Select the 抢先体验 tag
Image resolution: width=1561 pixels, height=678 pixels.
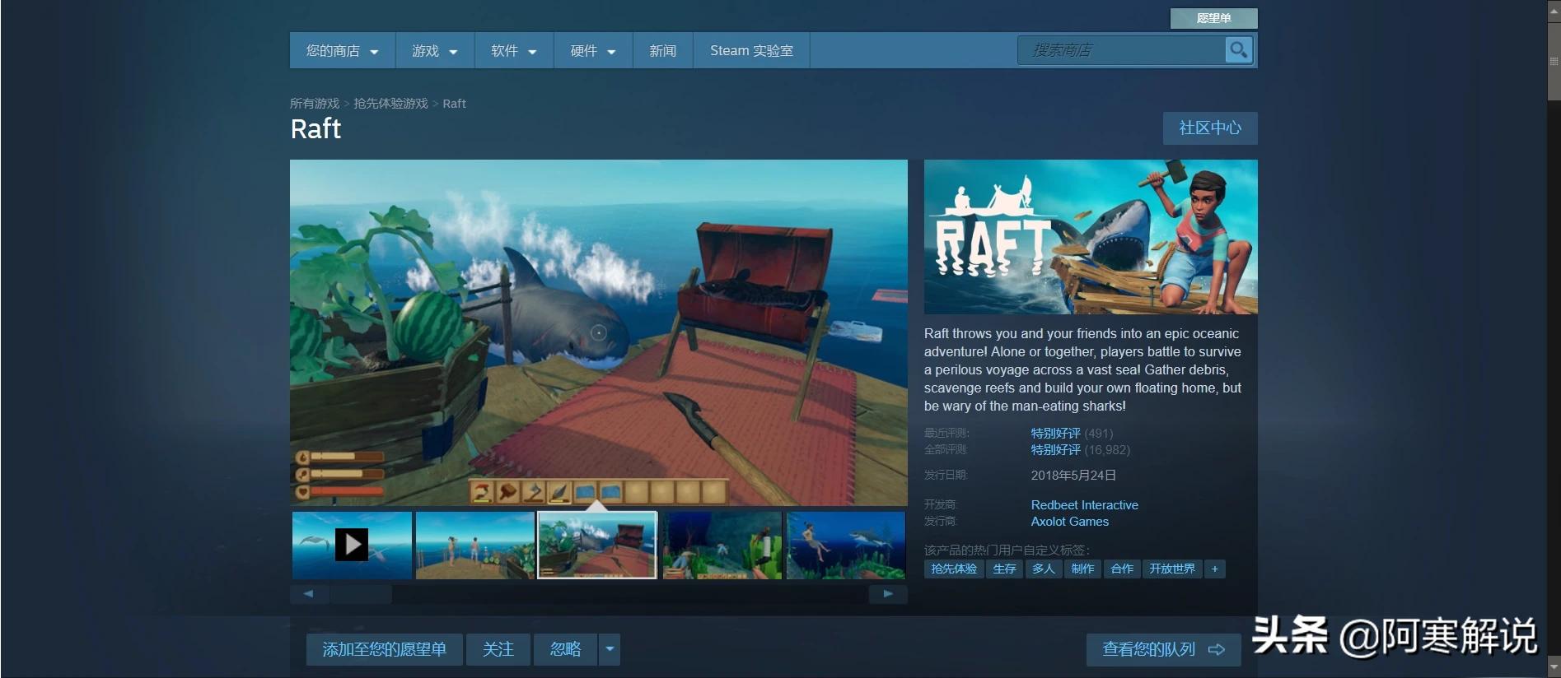[954, 569]
